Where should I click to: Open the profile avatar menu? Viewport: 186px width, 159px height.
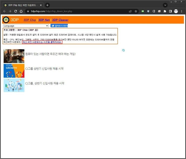pyautogui.click(x=176, y=11)
